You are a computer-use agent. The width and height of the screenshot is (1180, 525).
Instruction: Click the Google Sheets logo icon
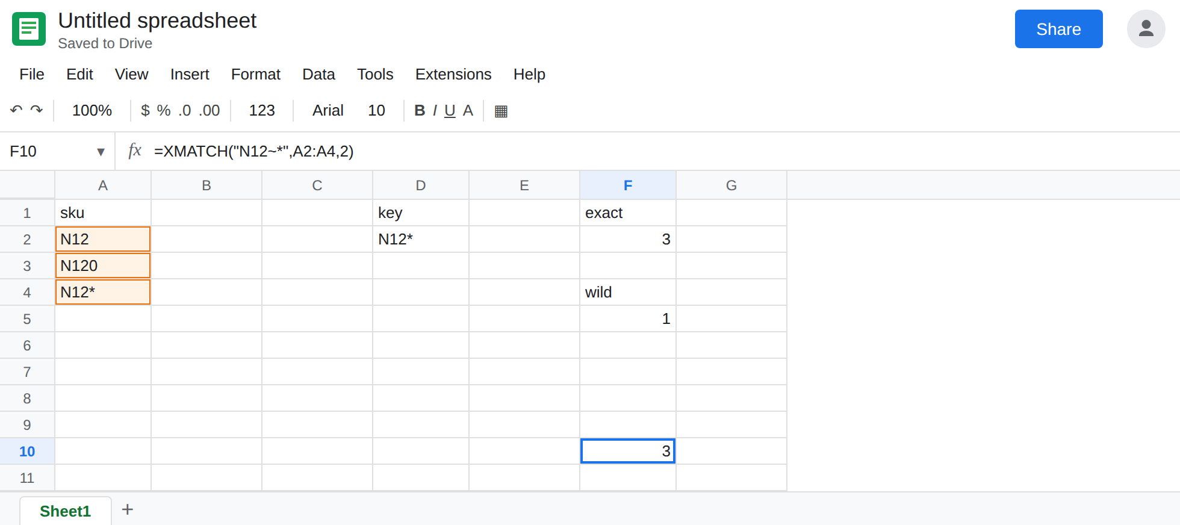pos(29,29)
